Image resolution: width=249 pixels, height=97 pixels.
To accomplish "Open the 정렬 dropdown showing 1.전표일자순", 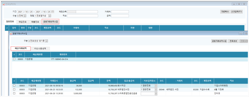I will pos(50,16).
